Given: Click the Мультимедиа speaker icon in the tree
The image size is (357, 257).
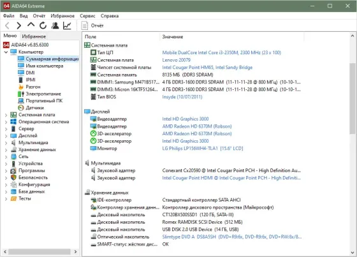Looking at the screenshot, I should click(x=13, y=143).
